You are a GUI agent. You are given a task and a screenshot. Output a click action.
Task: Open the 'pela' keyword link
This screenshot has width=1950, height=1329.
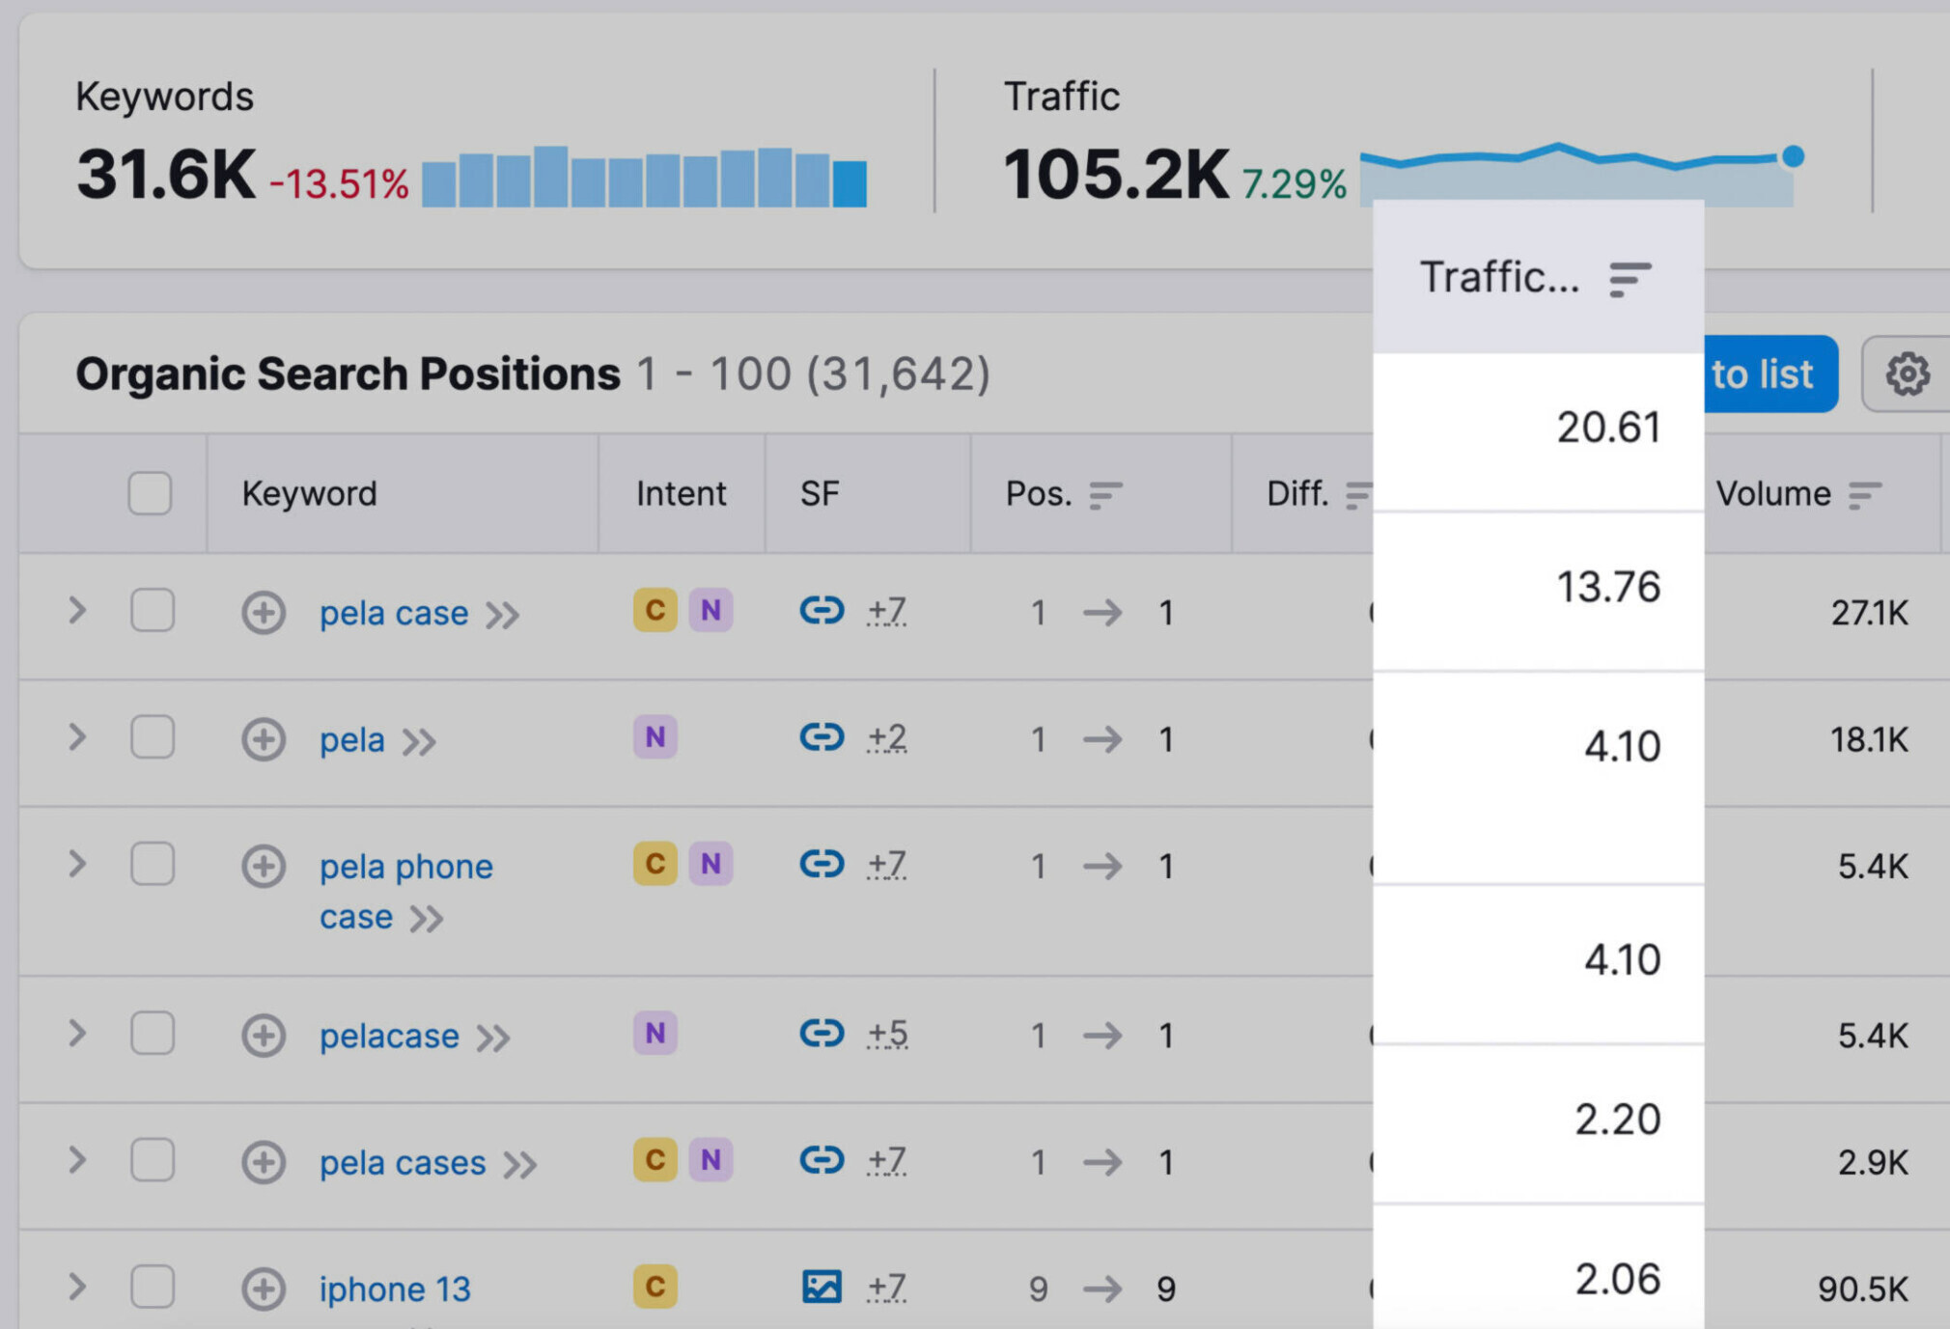coord(352,740)
